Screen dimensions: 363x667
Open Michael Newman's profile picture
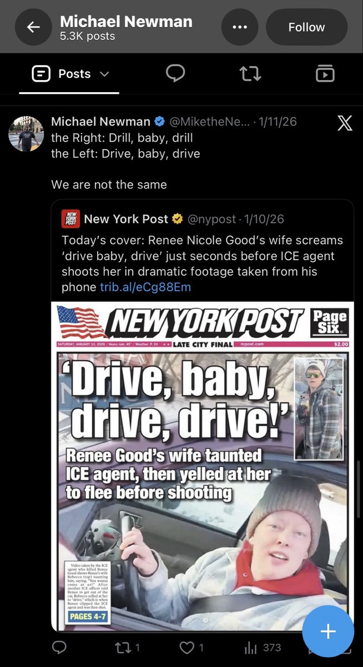[x=26, y=134]
